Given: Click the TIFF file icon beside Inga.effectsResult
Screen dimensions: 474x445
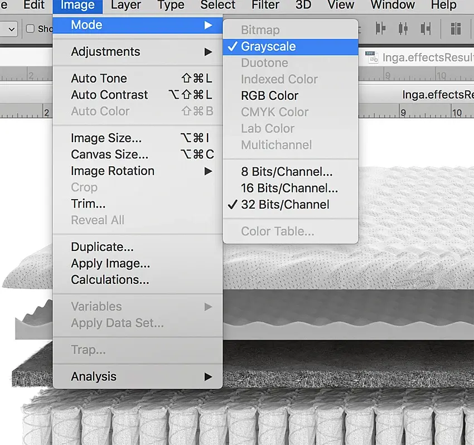Looking at the screenshot, I should (x=371, y=57).
